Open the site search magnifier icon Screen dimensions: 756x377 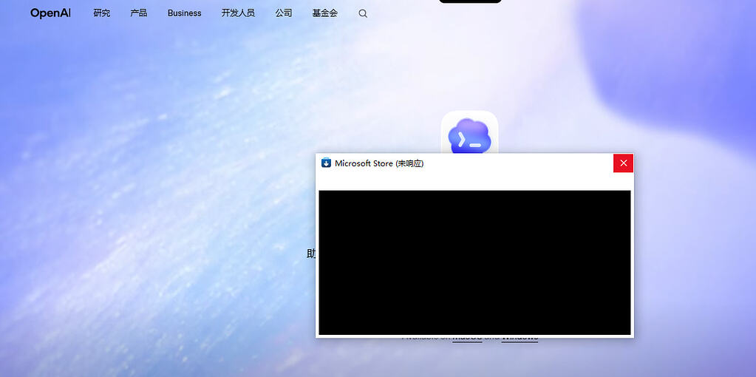(x=363, y=13)
